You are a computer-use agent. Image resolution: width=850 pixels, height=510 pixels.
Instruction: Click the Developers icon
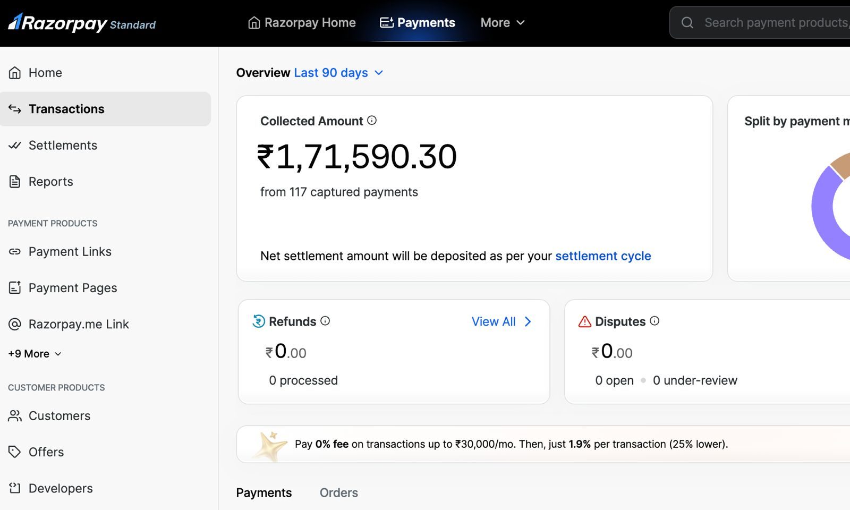coord(15,488)
